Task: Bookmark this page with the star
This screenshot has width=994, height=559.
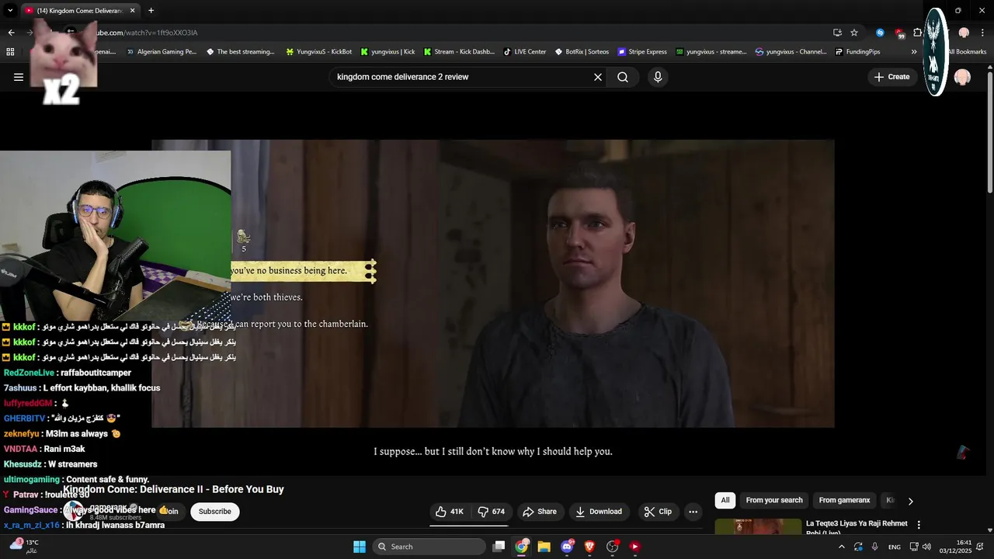Action: pos(854,33)
